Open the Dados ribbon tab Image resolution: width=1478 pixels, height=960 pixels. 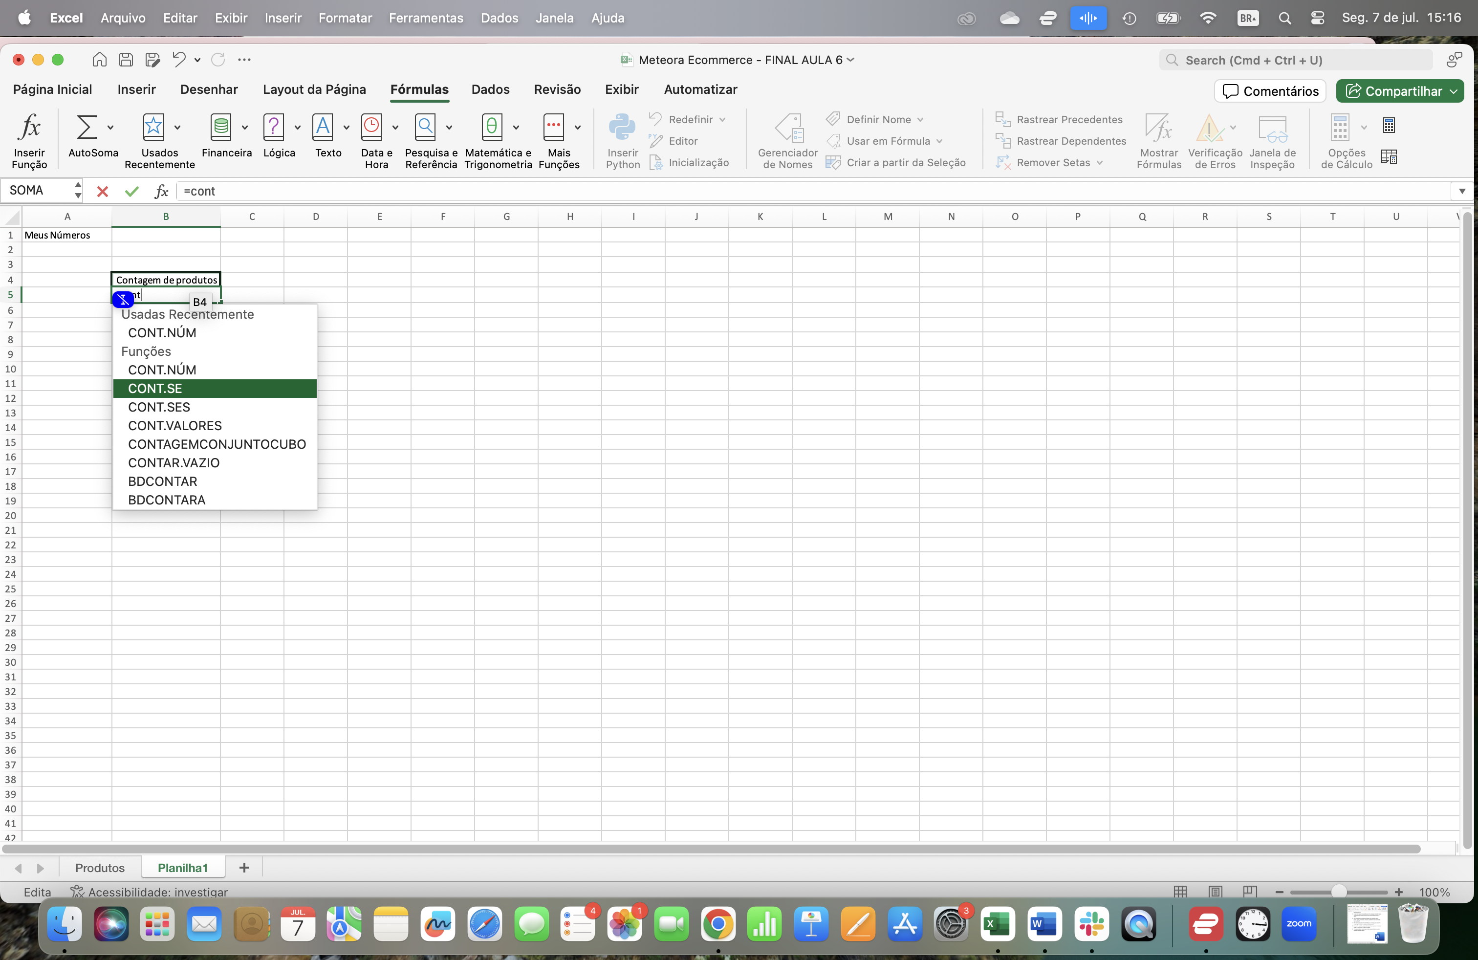(490, 89)
